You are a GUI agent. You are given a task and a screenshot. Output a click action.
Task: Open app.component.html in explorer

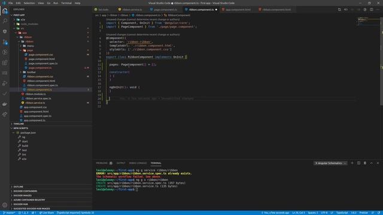click(36, 112)
